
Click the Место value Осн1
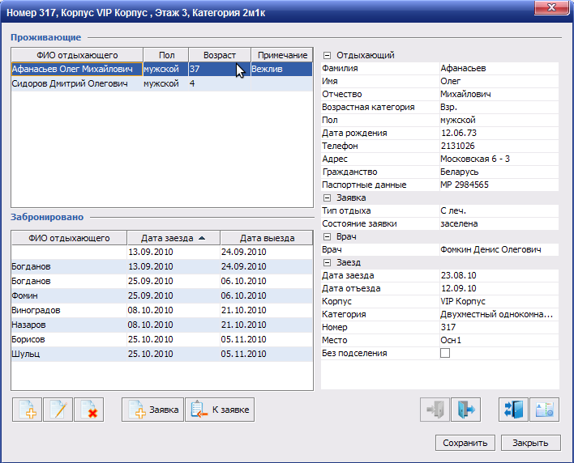tap(499, 340)
